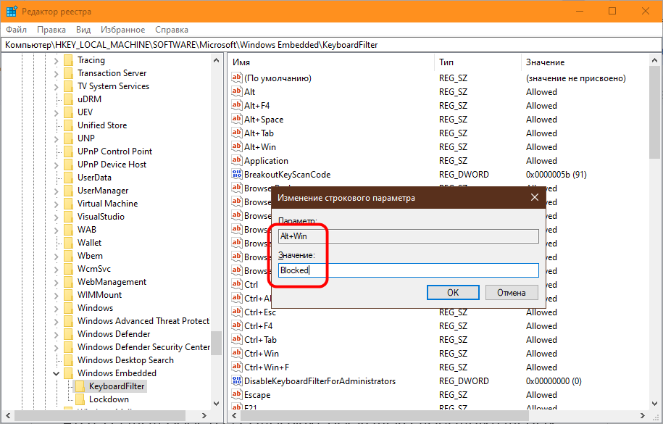
Task: Click the string icon next to Ctrl+Win+F
Action: [x=237, y=367]
